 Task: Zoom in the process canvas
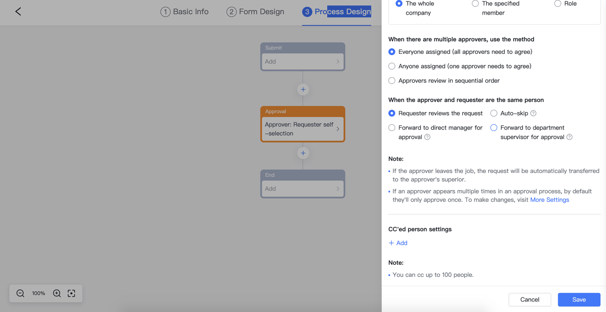click(x=57, y=293)
